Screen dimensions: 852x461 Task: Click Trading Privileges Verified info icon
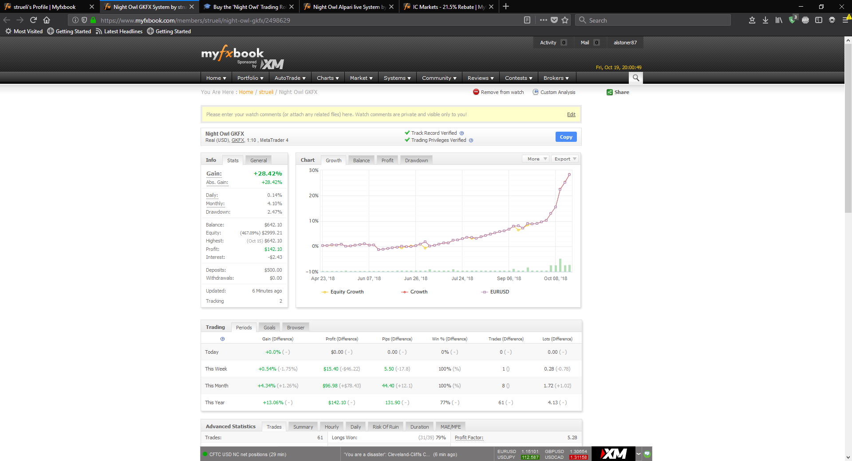click(471, 140)
